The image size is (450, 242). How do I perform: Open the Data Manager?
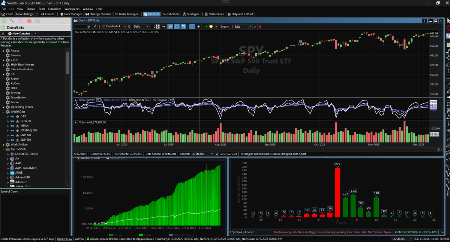point(71,14)
